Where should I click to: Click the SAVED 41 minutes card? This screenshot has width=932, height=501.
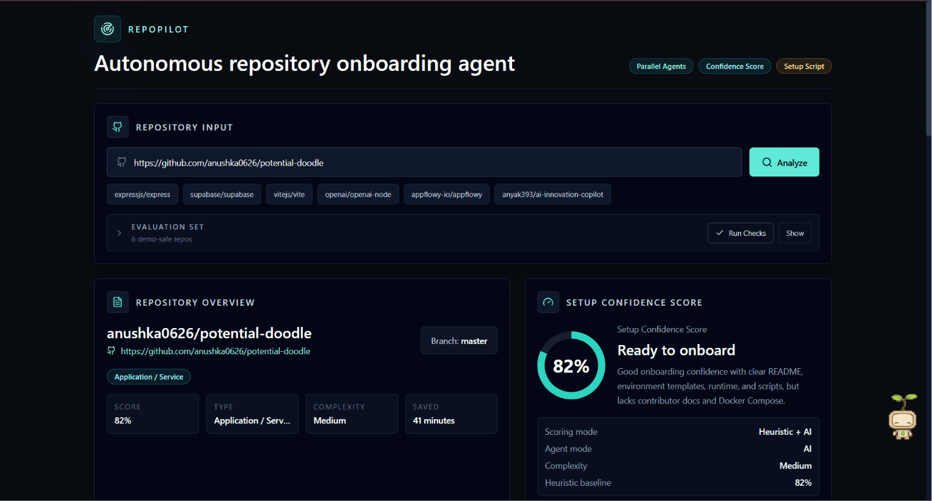click(x=451, y=414)
